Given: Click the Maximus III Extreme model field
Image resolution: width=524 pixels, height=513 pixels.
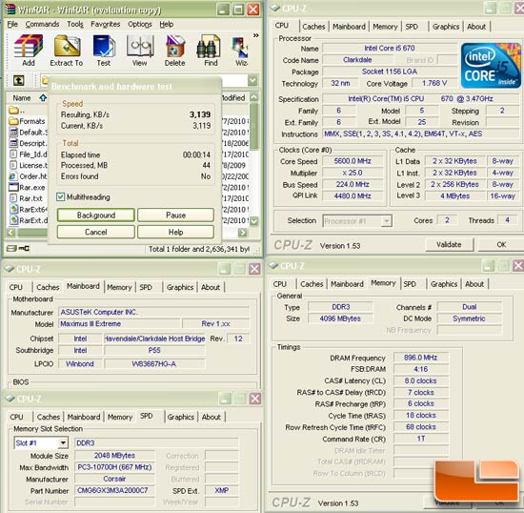Looking at the screenshot, I should [x=119, y=323].
